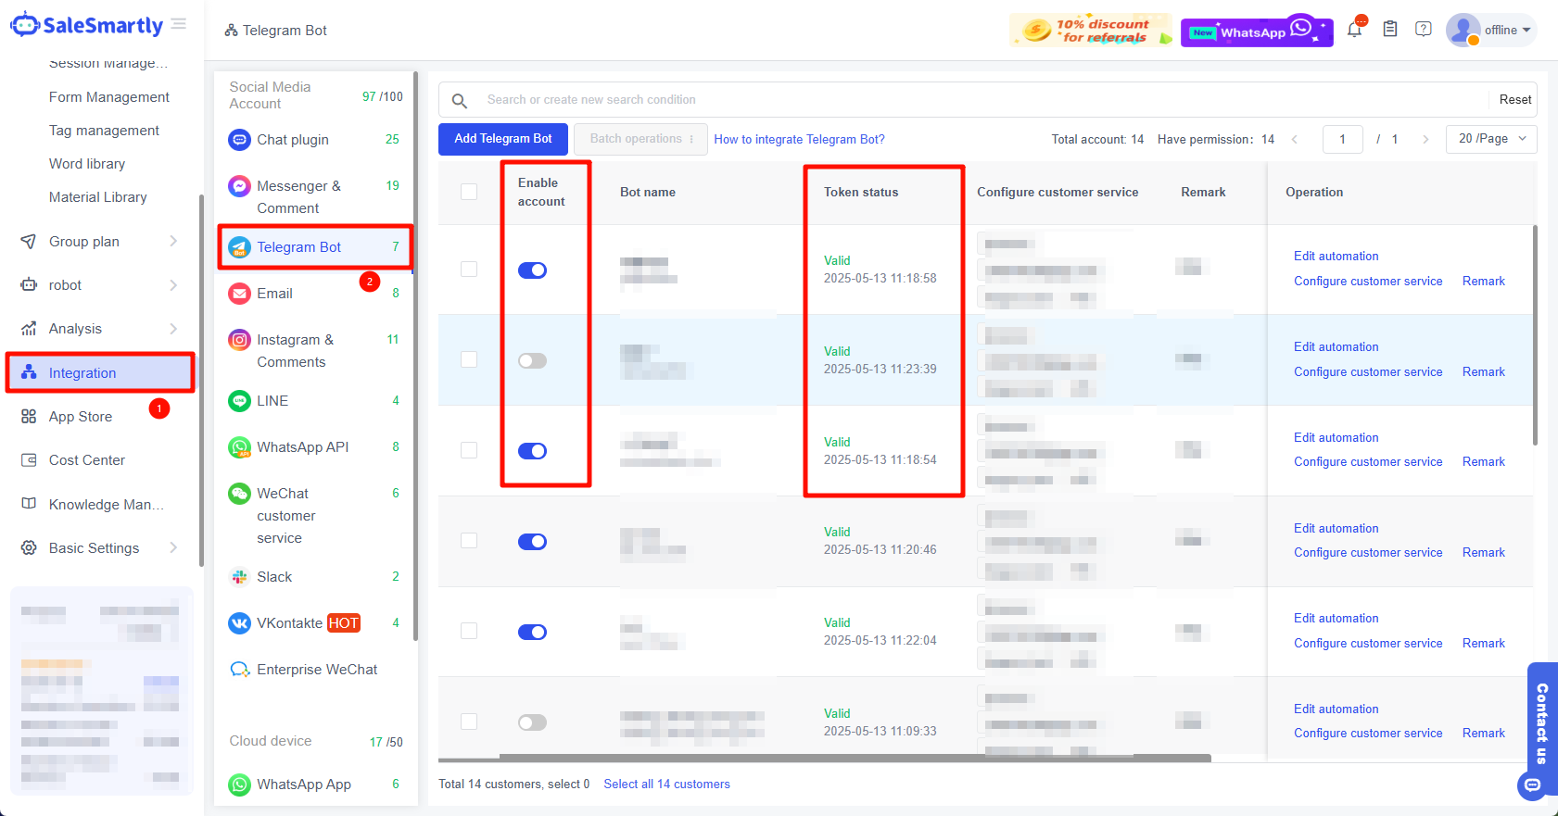Select WhatsApp API in channel list
This screenshot has height=816, width=1558.
tap(302, 447)
